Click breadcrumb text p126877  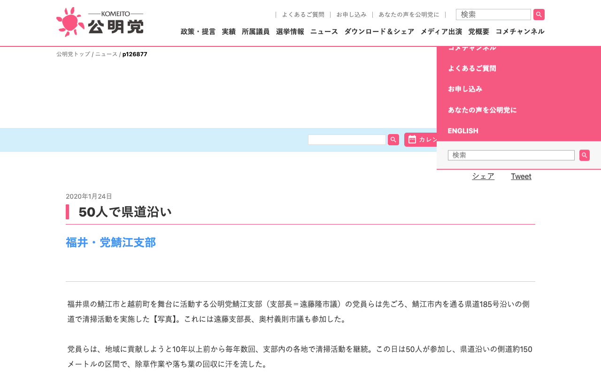coord(135,54)
